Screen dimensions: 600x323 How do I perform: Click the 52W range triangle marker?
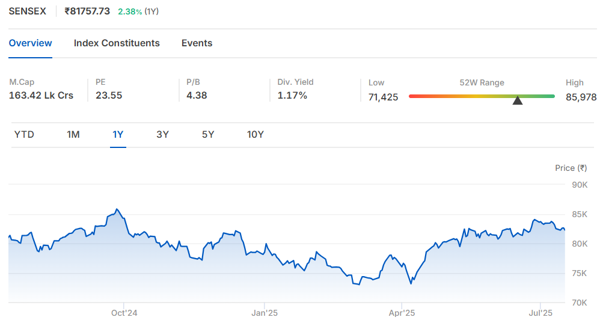coord(518,100)
